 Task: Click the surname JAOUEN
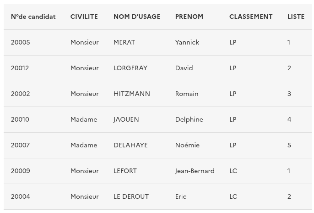(x=126, y=119)
